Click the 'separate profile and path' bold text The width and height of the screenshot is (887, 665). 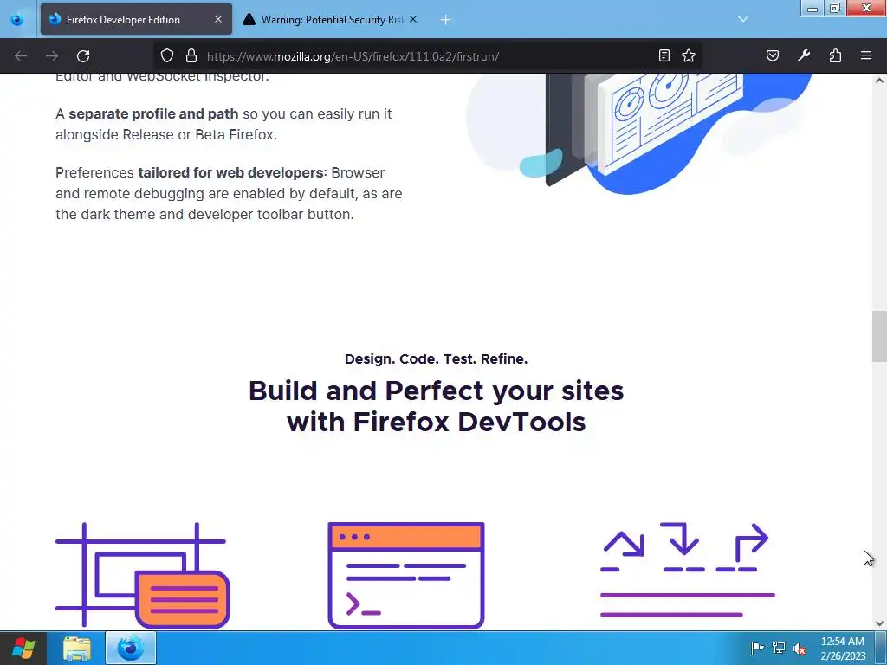tap(153, 113)
